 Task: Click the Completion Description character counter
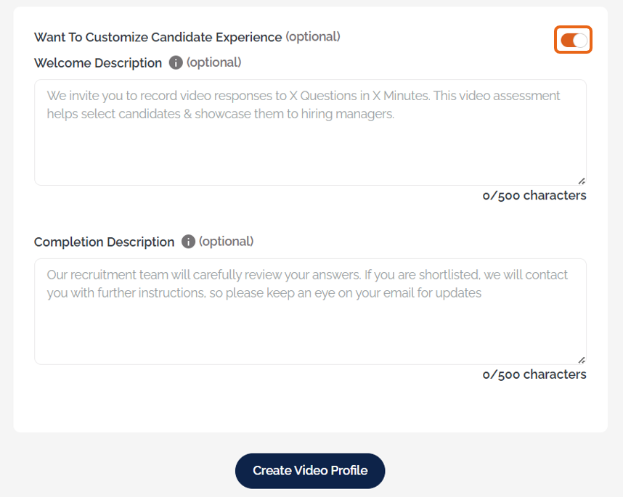[x=534, y=375]
